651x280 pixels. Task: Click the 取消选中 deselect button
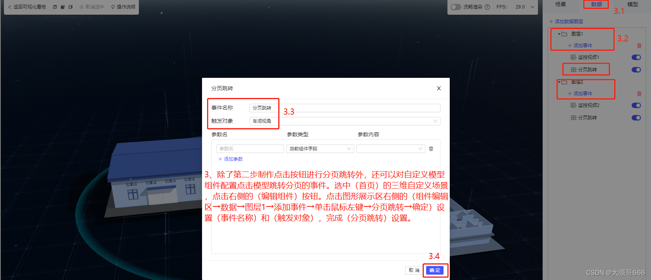point(92,7)
